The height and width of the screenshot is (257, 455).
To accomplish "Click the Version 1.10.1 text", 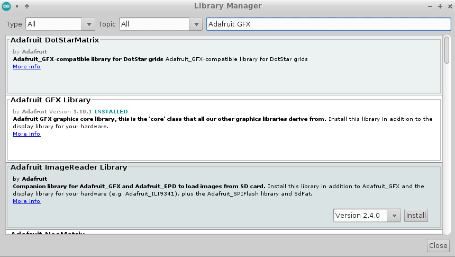I will pyautogui.click(x=70, y=112).
